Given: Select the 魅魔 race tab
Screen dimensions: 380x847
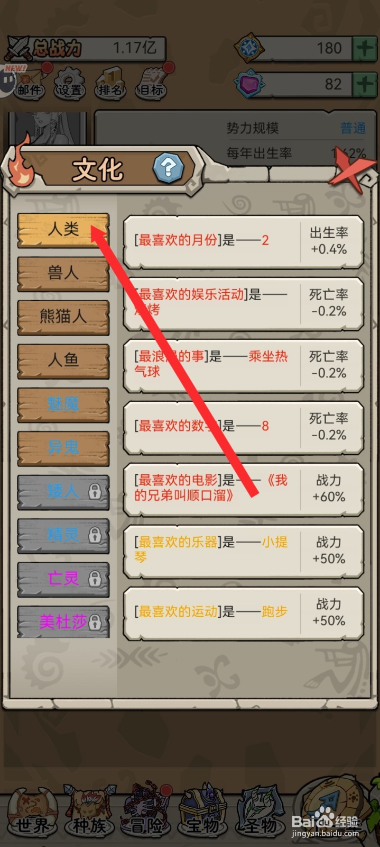Looking at the screenshot, I should point(63,404).
